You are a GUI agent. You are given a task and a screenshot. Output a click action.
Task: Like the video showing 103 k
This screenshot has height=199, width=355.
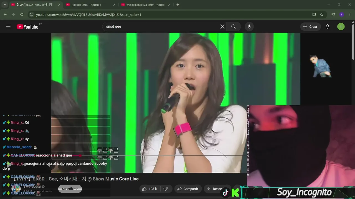click(150, 189)
